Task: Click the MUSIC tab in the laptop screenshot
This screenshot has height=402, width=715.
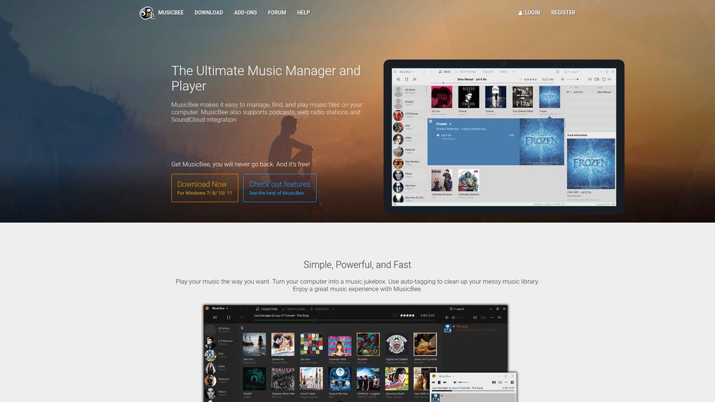Action: pos(445,71)
